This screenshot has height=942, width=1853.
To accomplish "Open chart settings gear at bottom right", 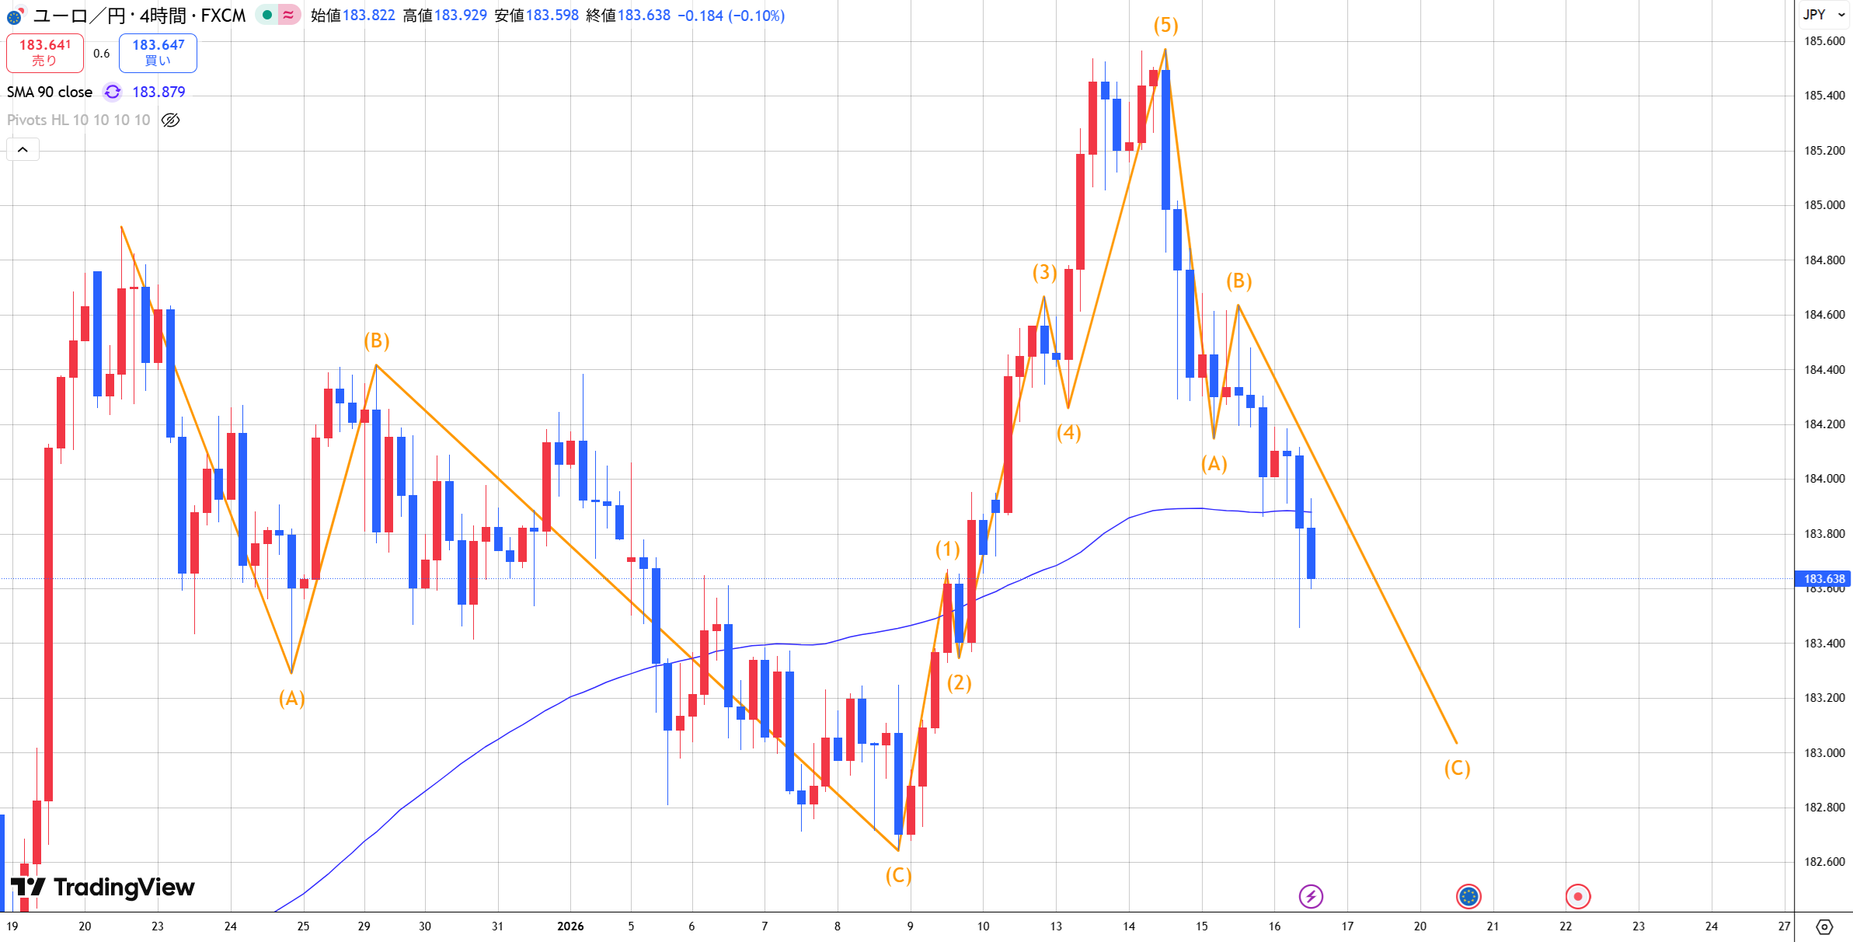I will 1824,926.
